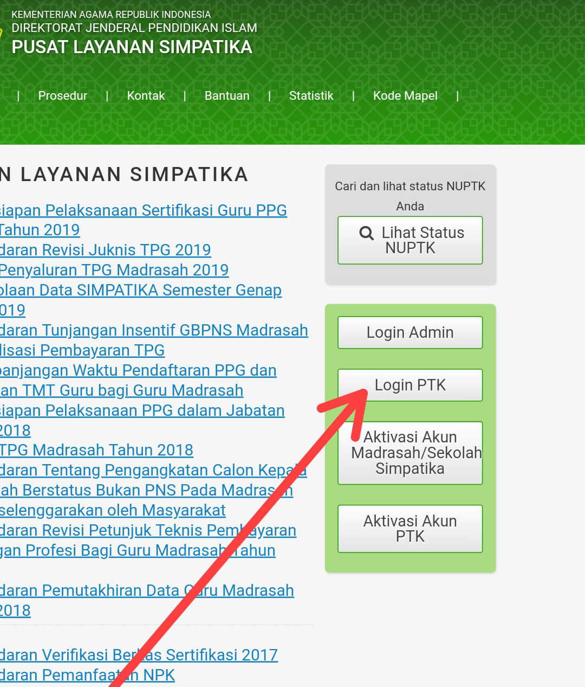Click Aktivasi Akun PTK

point(410,529)
